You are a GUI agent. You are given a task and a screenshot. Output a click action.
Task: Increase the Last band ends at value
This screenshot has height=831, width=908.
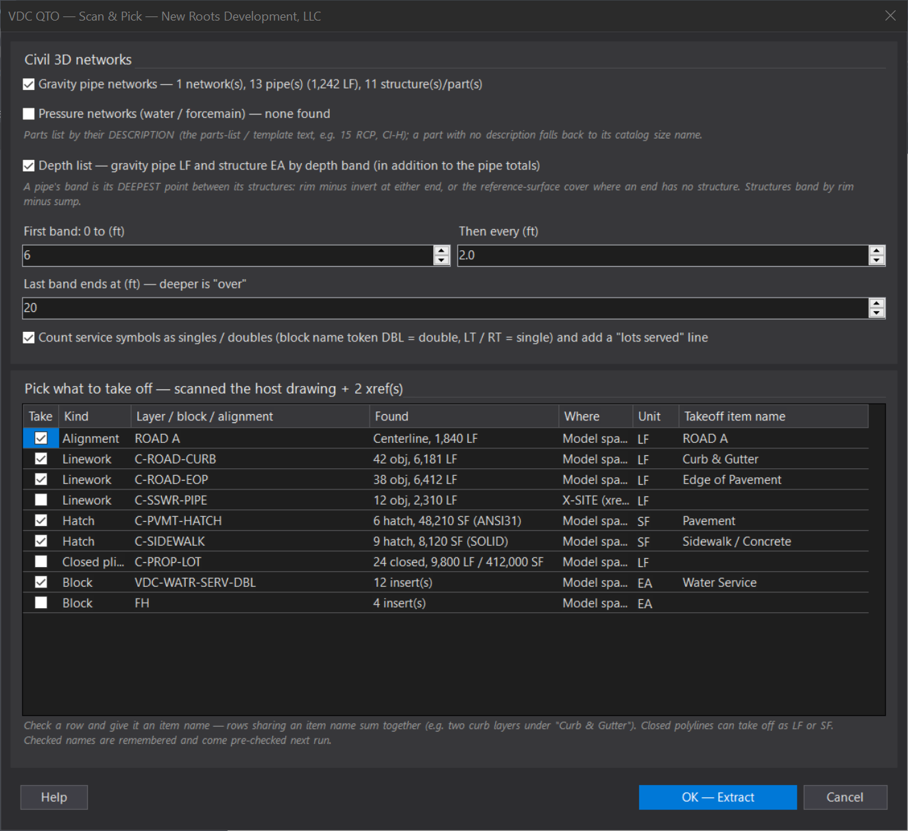(876, 303)
